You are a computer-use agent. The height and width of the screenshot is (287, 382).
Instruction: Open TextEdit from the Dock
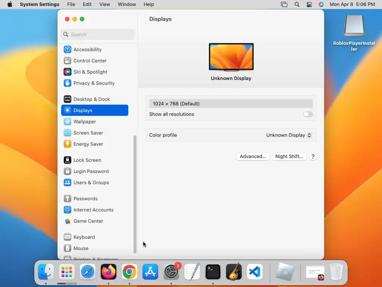point(192,272)
